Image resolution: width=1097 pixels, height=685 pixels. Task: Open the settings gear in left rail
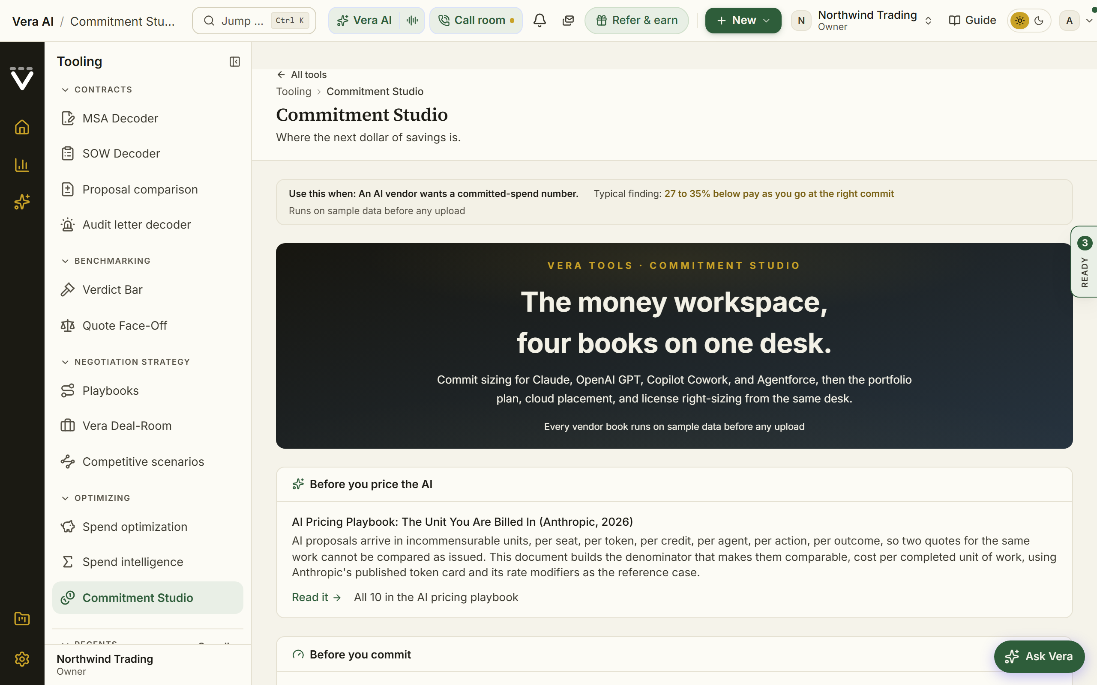point(22,659)
